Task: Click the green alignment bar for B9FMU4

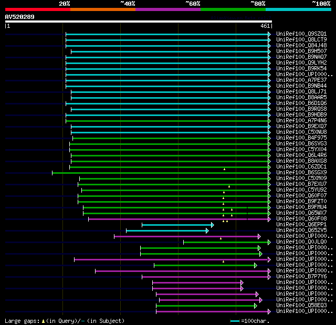Action: pyautogui.click(x=175, y=208)
